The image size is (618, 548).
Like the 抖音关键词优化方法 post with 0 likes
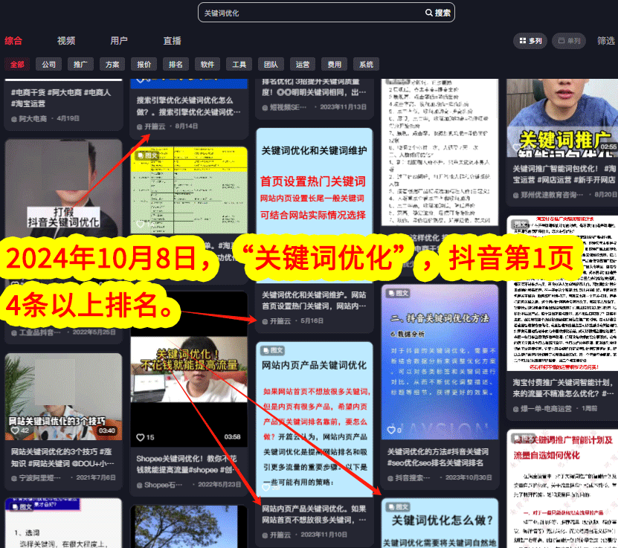point(390,430)
